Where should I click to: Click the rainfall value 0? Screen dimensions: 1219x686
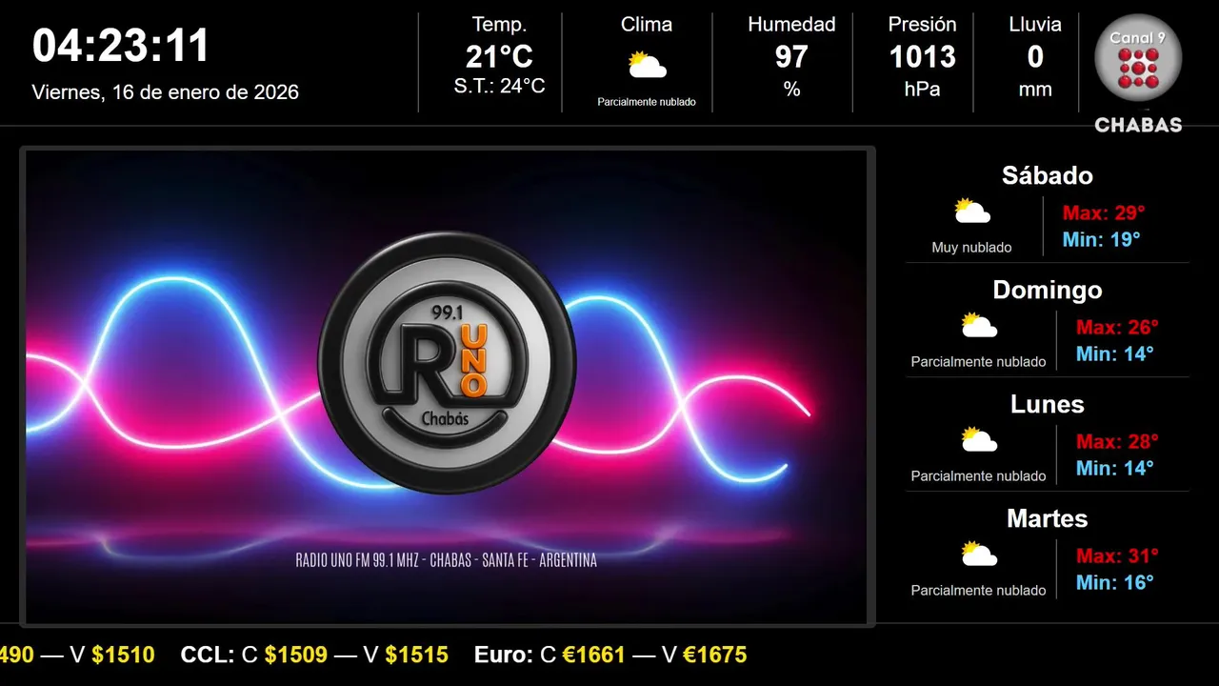pyautogui.click(x=1035, y=57)
